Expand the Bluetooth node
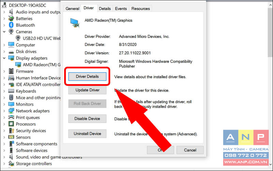 [4, 25]
